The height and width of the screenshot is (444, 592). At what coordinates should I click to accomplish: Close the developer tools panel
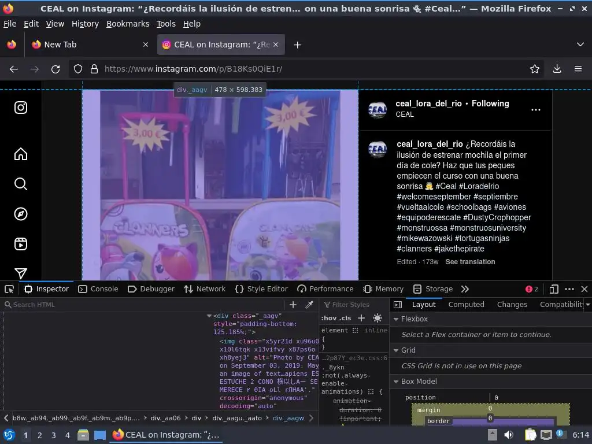tap(584, 289)
